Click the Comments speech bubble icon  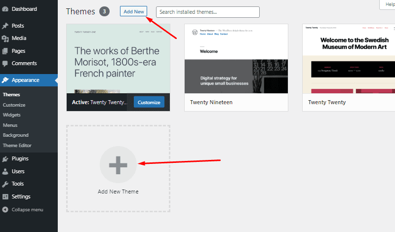[5, 64]
